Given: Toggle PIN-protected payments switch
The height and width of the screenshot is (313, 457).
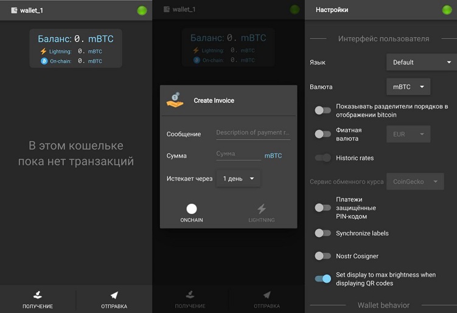Looking at the screenshot, I should tap(323, 208).
